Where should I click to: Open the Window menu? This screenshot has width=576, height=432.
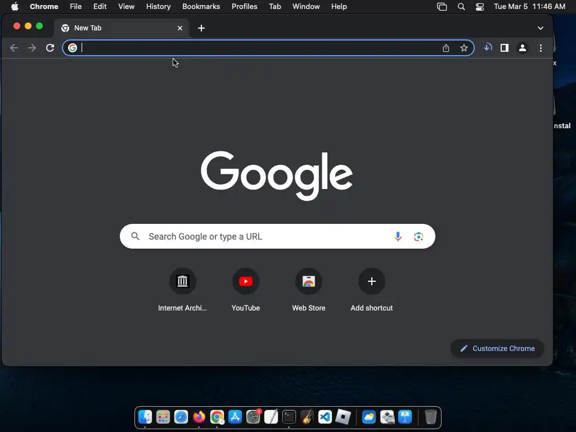[306, 6]
